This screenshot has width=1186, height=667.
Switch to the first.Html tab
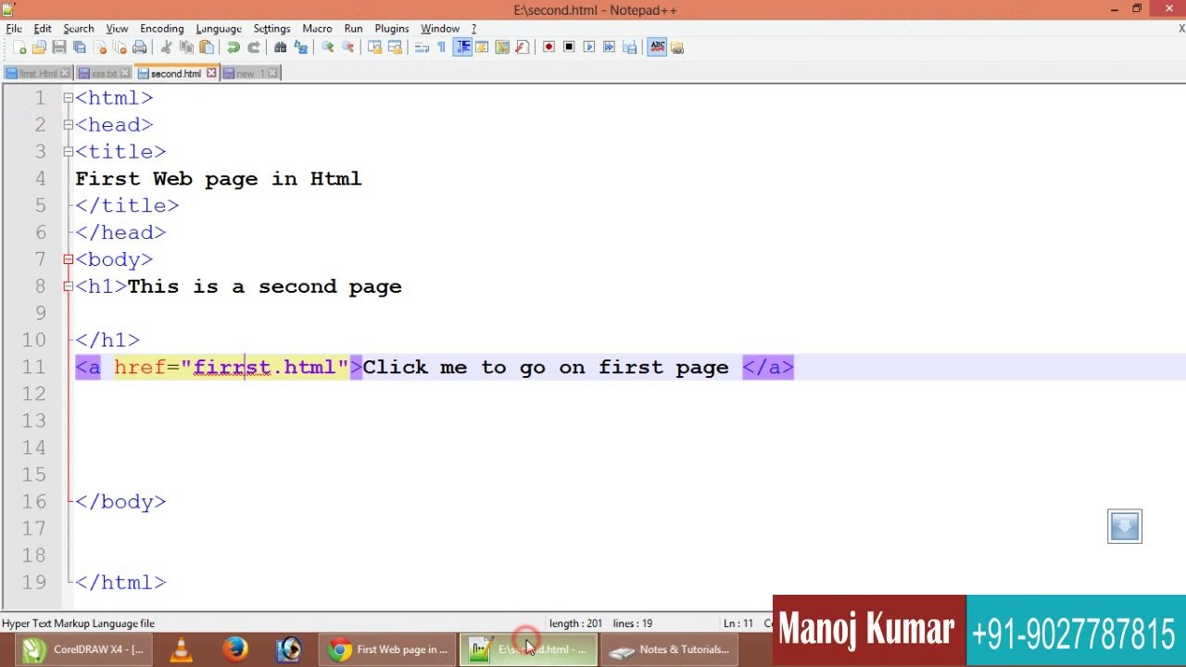38,73
